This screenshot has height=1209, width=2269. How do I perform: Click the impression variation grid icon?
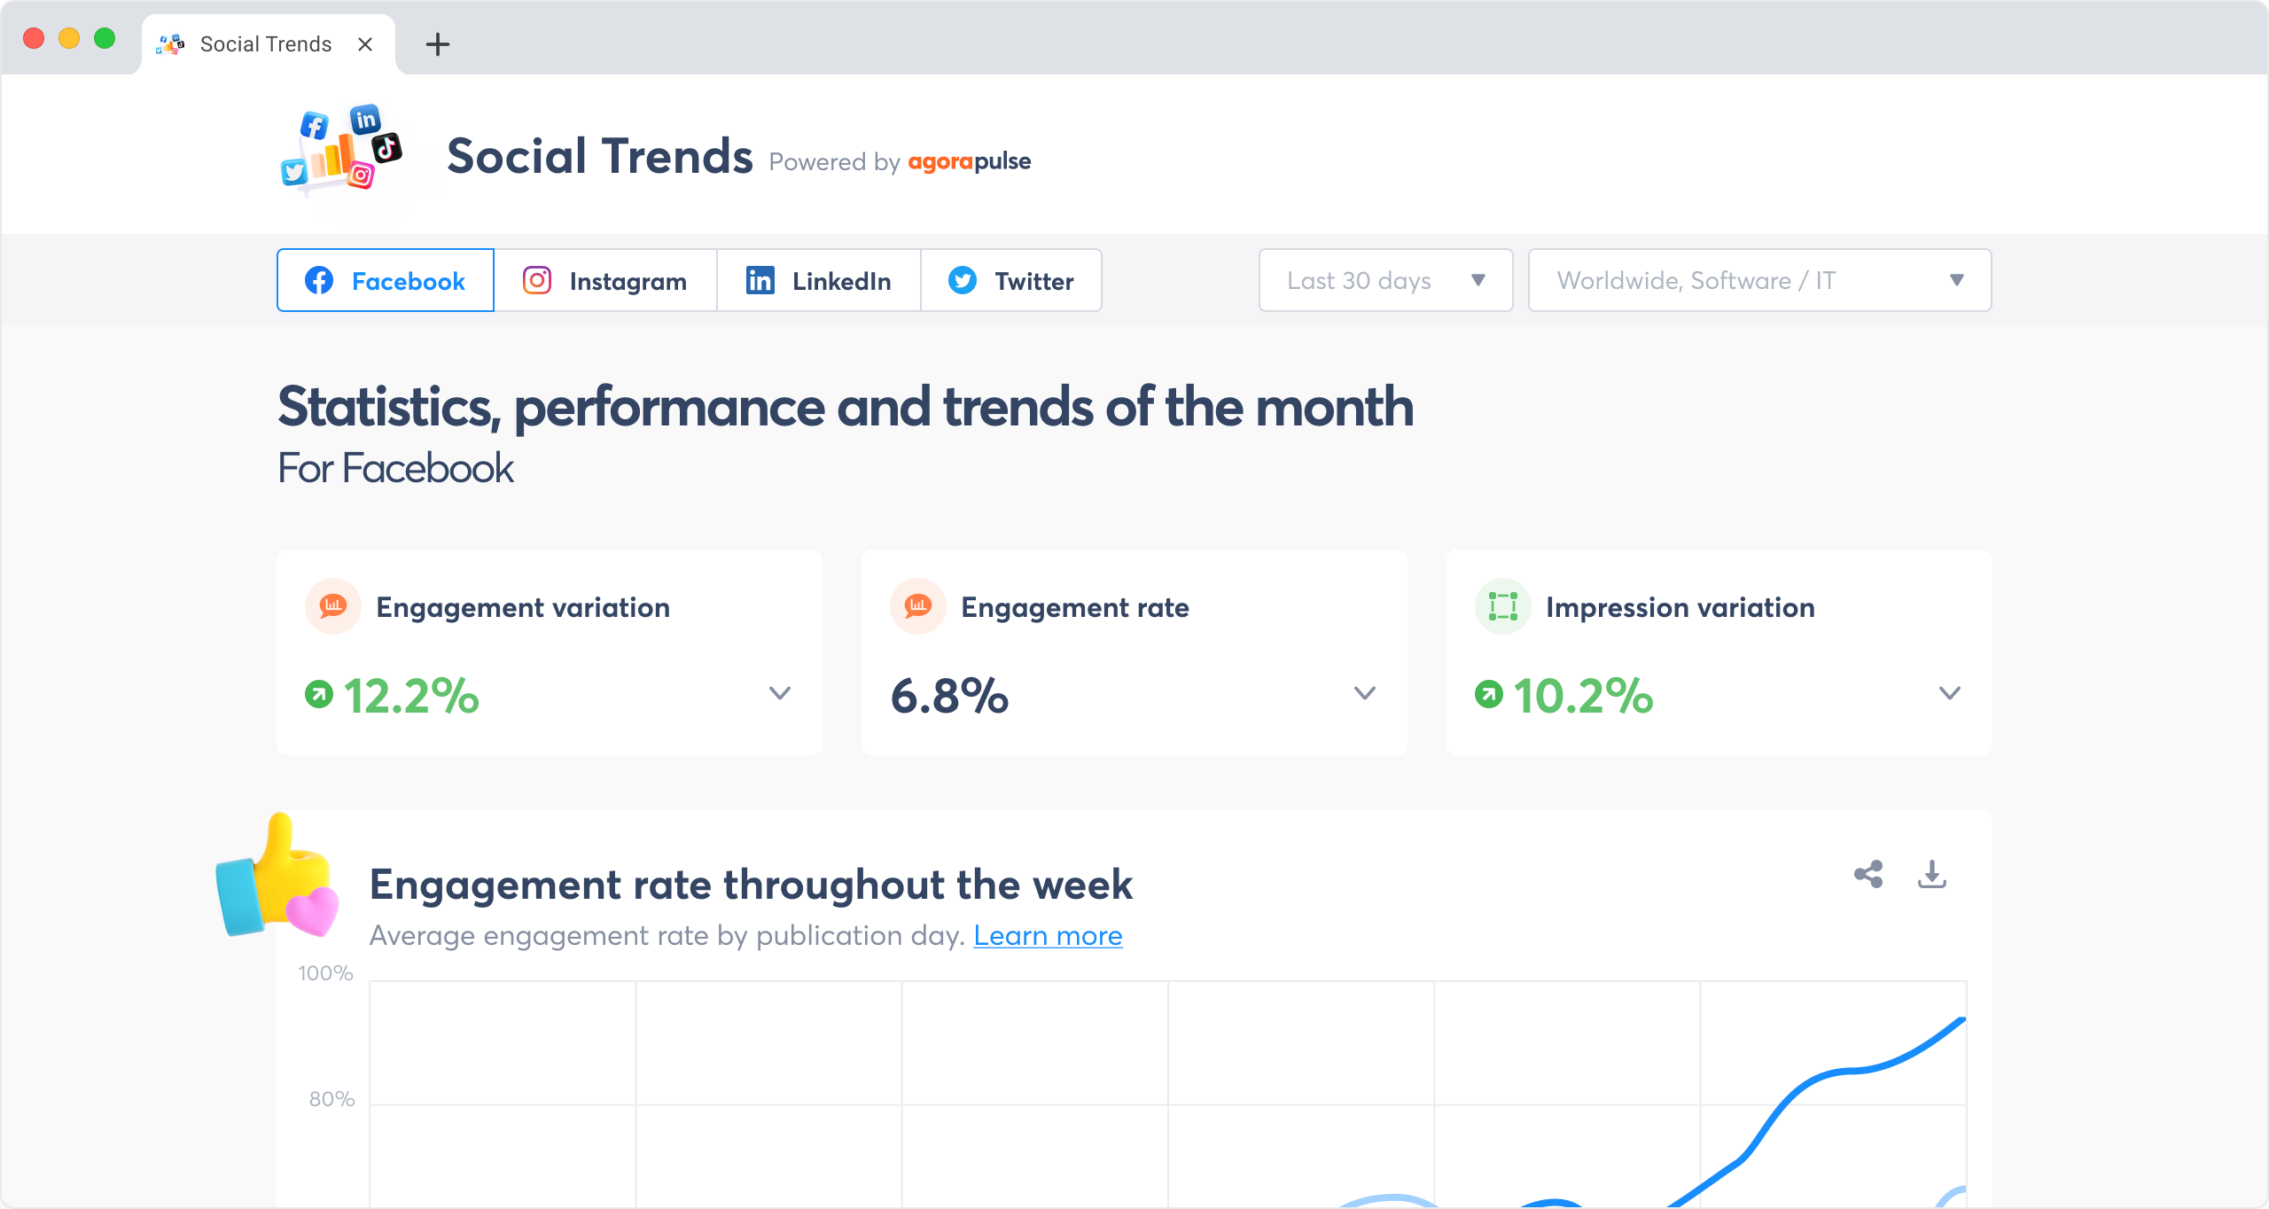1504,607
